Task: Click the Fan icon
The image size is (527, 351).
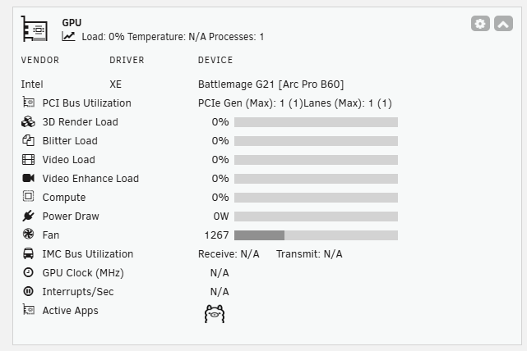Action: 28,234
